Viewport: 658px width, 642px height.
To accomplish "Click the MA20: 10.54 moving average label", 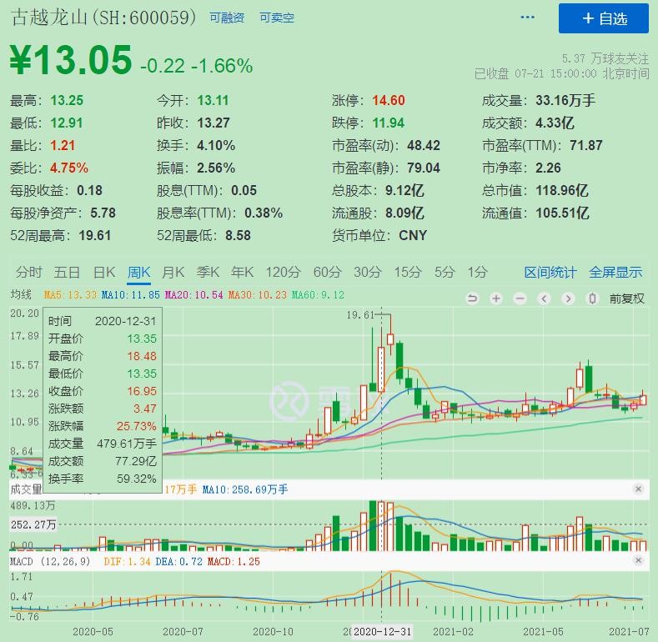I will (x=193, y=295).
